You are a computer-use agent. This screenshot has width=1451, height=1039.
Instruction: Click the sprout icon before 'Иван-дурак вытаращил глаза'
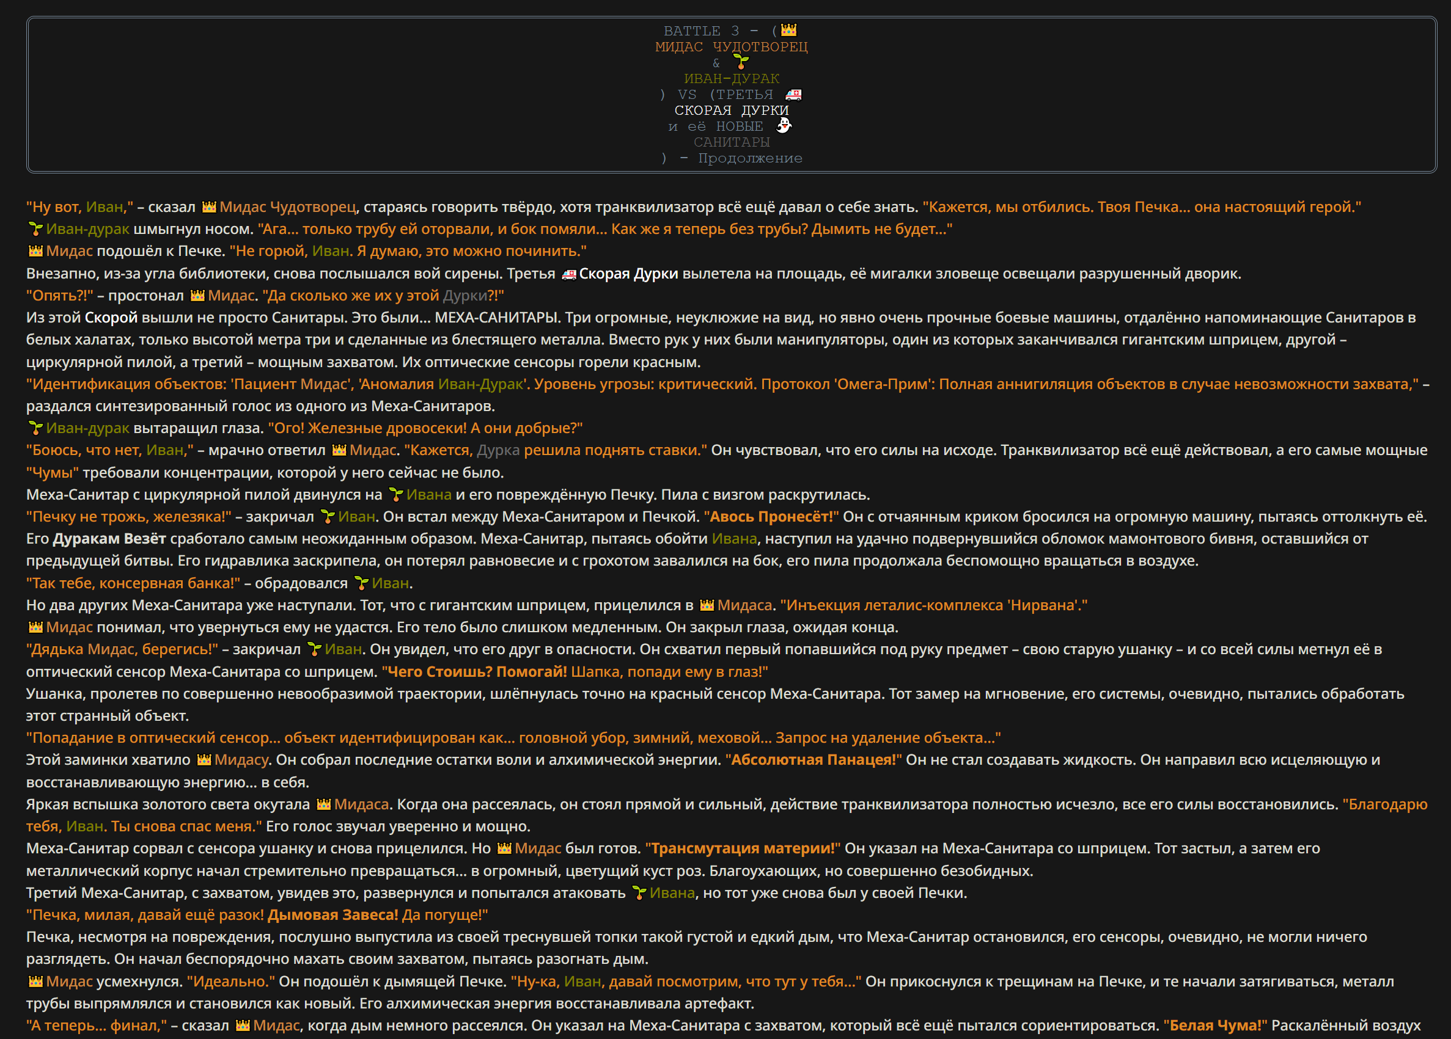coord(36,428)
